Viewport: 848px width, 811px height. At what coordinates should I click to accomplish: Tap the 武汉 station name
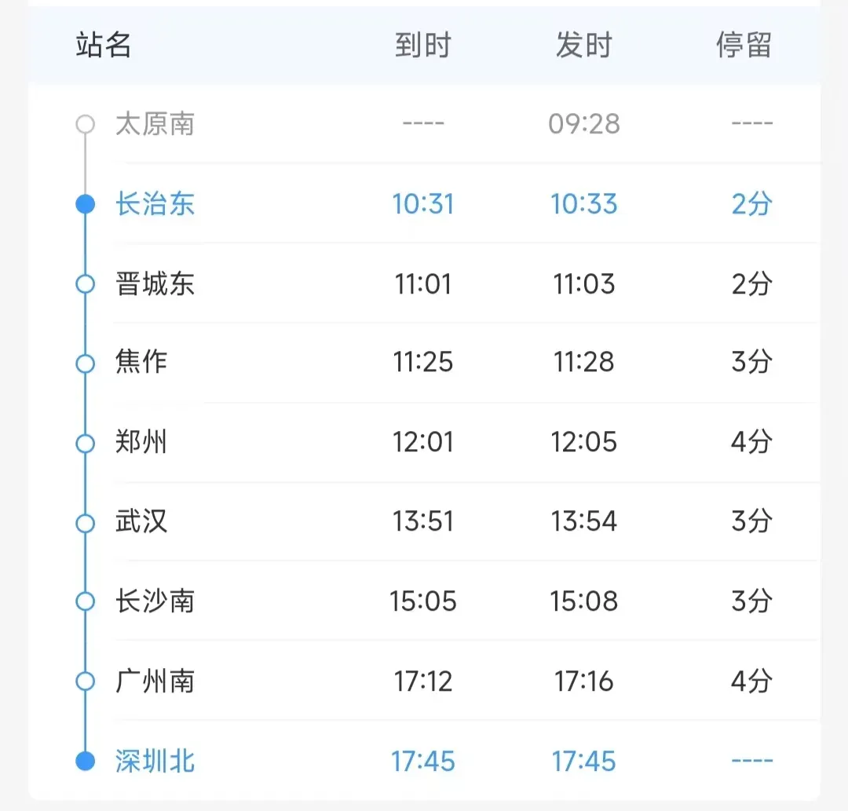click(x=141, y=522)
